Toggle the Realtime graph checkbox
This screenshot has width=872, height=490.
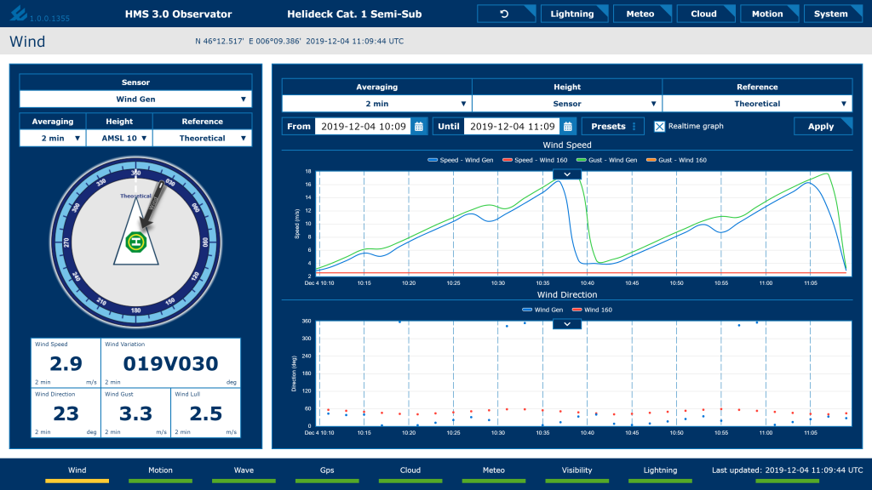click(660, 125)
